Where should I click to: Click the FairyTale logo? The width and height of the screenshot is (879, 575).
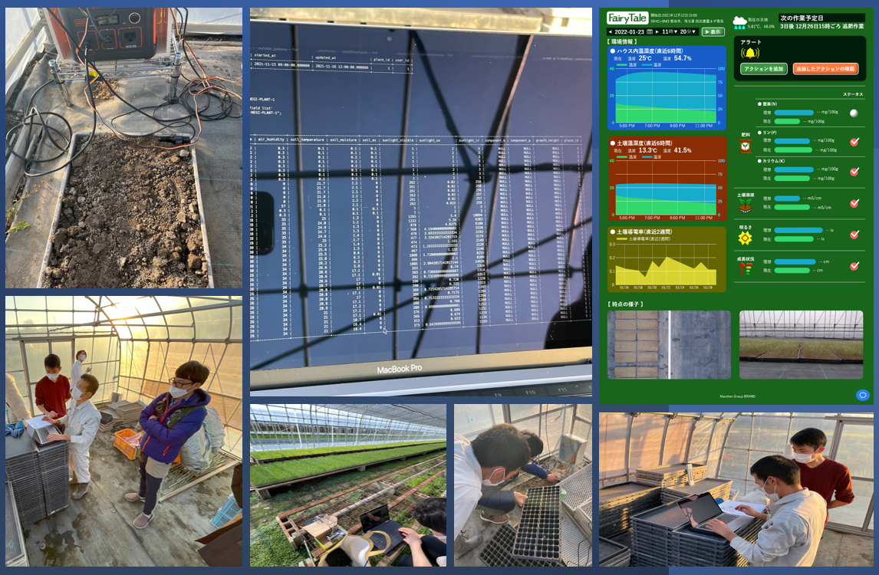point(627,18)
